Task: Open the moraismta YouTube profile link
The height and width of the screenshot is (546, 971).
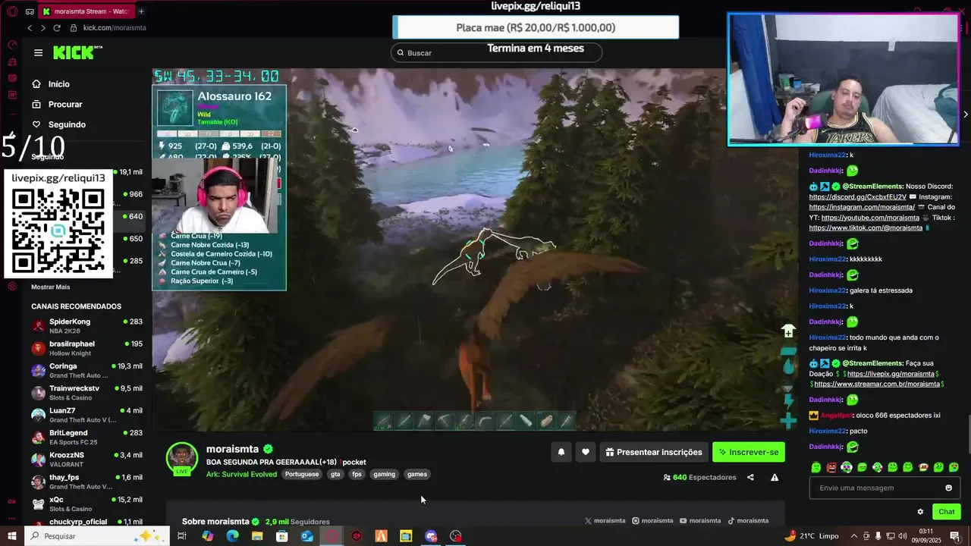Action: pos(700,521)
